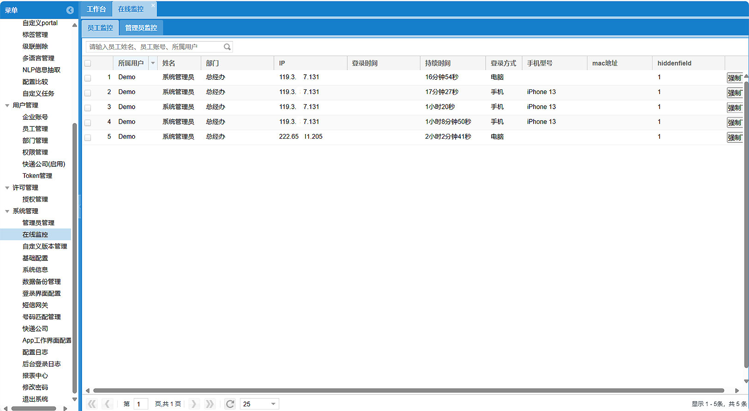
Task: Sort by the 手机型号 column header
Action: 554,63
